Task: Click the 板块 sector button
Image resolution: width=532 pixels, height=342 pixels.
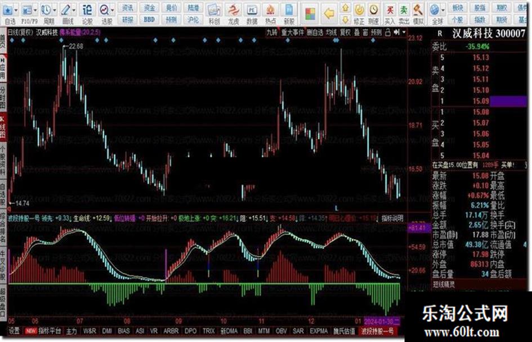Action: click(x=457, y=8)
